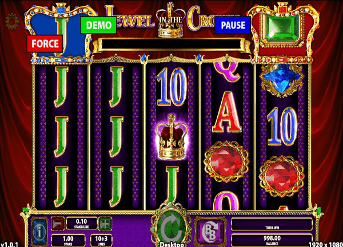Image resolution: width=343 pixels, height=247 pixels.
Task: Click the 1.00 stake display
Action: (x=68, y=241)
